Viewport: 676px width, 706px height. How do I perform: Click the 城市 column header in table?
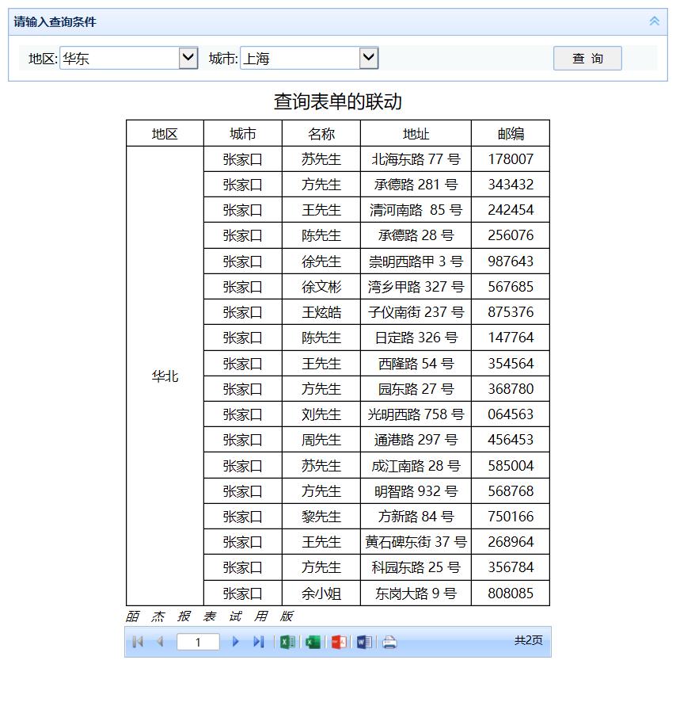click(243, 133)
